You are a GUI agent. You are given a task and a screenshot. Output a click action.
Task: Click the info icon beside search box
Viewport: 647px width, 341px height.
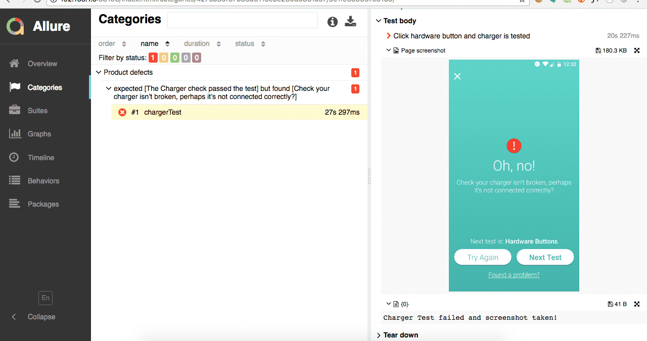pos(332,22)
